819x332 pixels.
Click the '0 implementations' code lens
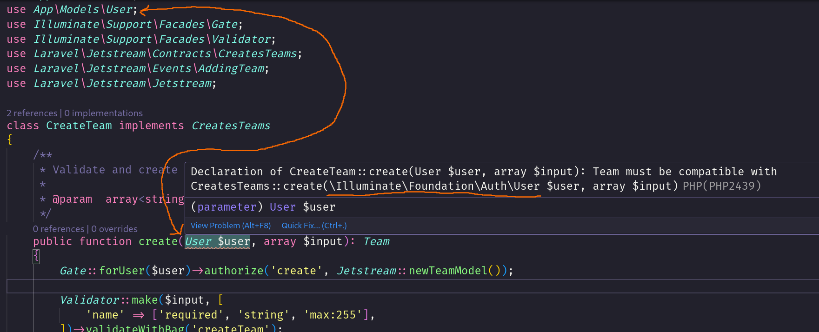103,113
